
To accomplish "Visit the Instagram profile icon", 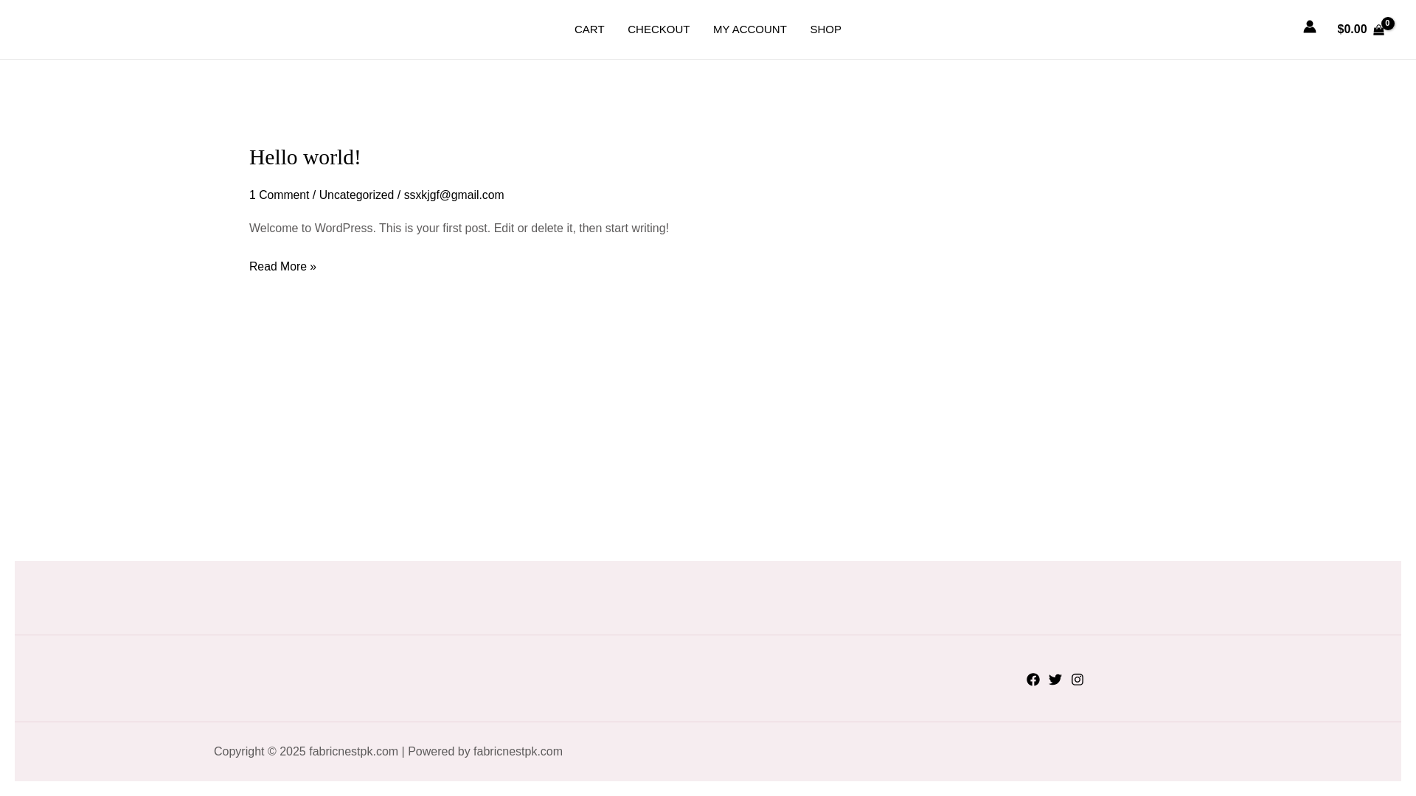I will [x=1077, y=680].
